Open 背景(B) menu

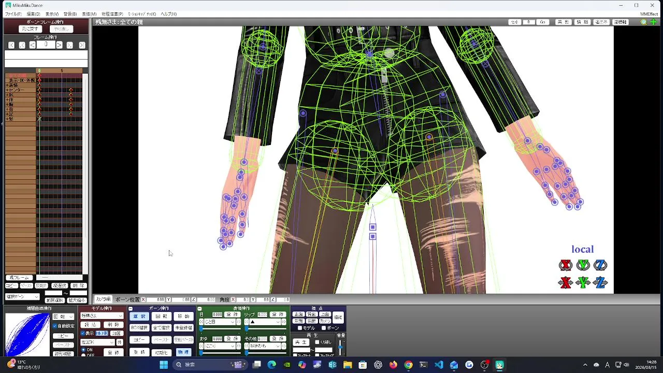[x=70, y=14]
